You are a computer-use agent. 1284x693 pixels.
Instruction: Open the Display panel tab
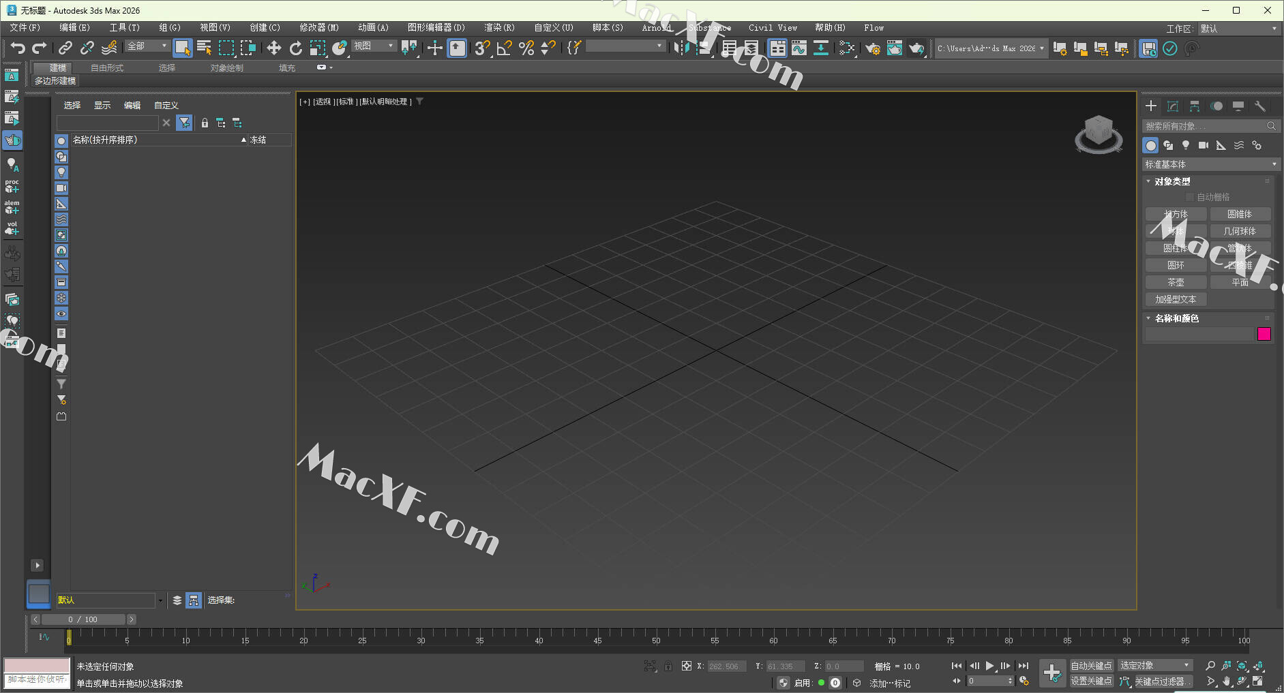click(1238, 106)
